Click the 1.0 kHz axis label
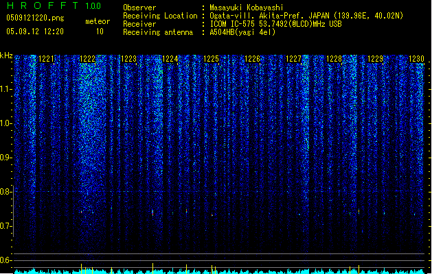Screen dimensions: 432x274 point(5,123)
